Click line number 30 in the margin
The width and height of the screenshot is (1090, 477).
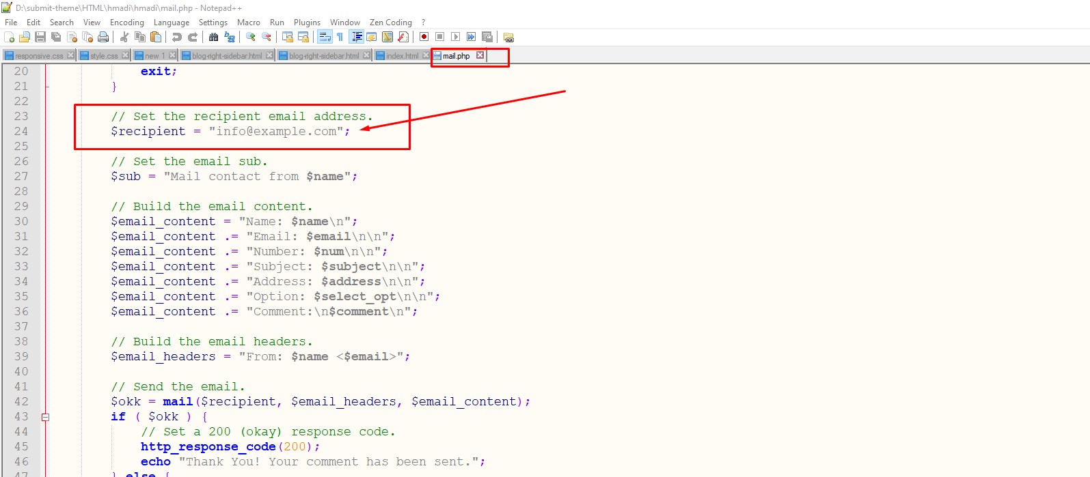pos(21,221)
